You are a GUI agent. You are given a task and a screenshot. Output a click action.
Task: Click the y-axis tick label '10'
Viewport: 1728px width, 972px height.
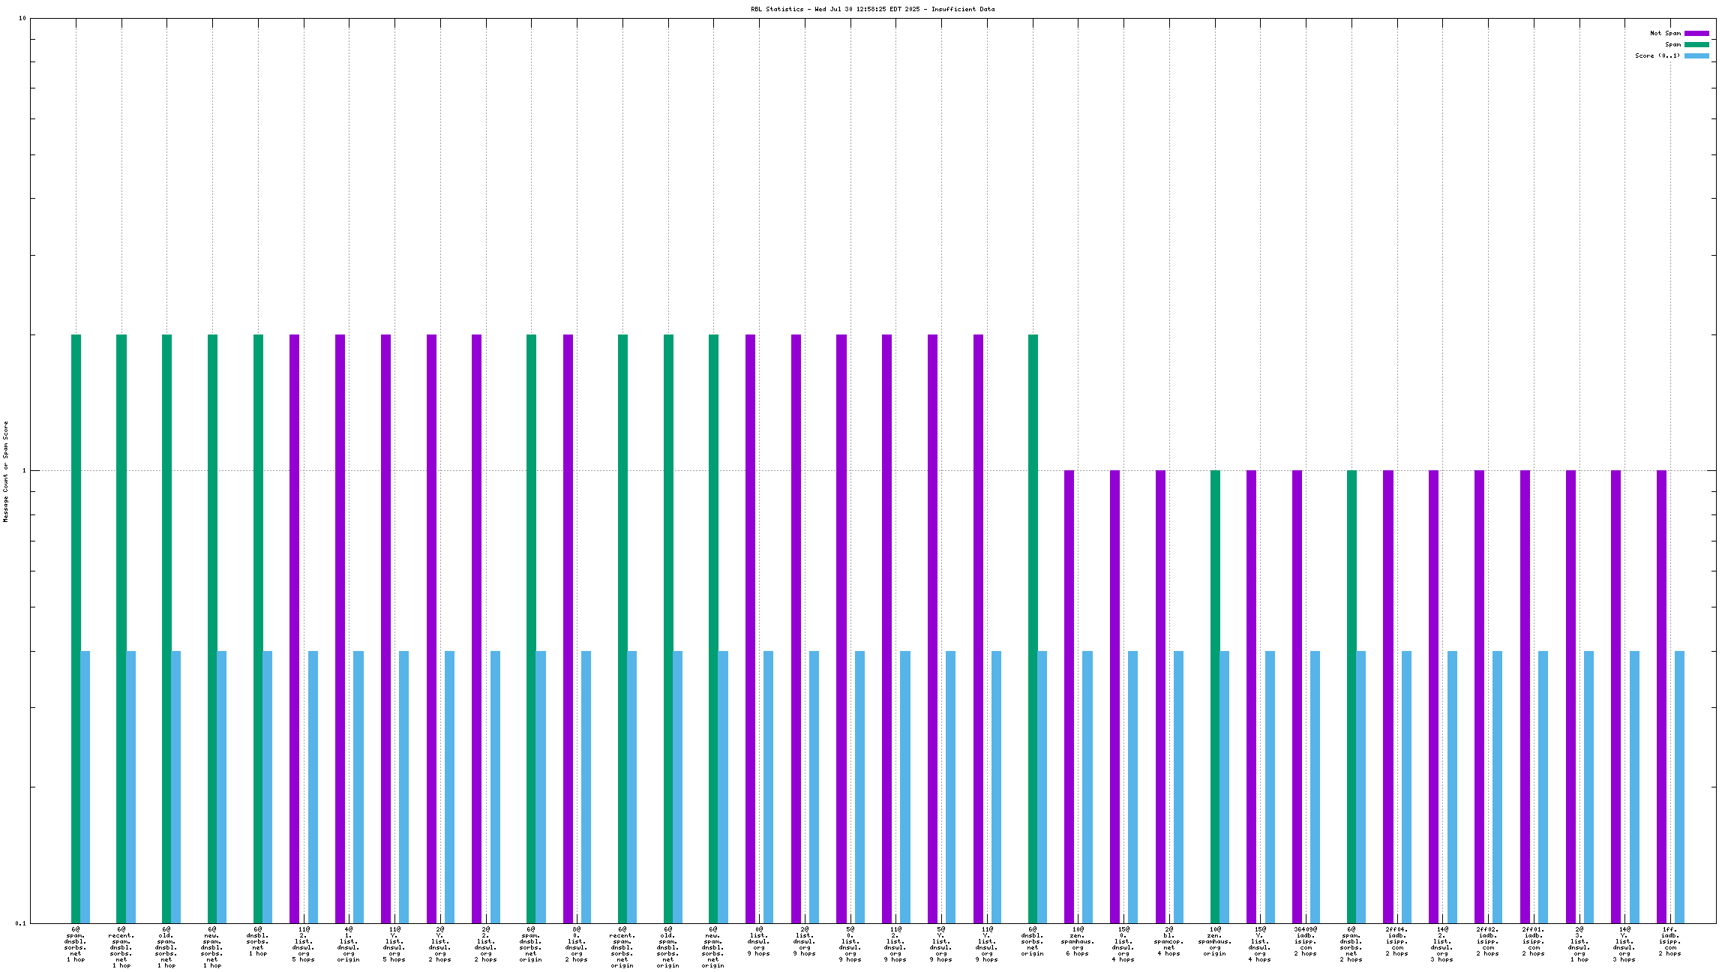[x=22, y=18]
